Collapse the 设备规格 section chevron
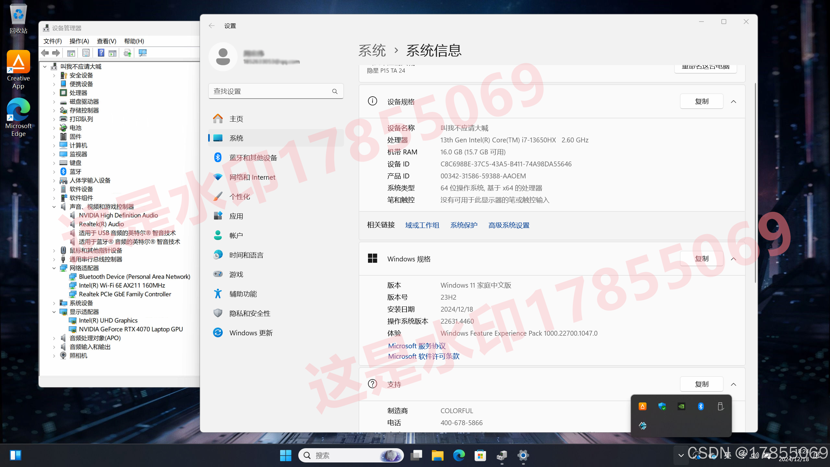This screenshot has height=467, width=830. click(733, 102)
